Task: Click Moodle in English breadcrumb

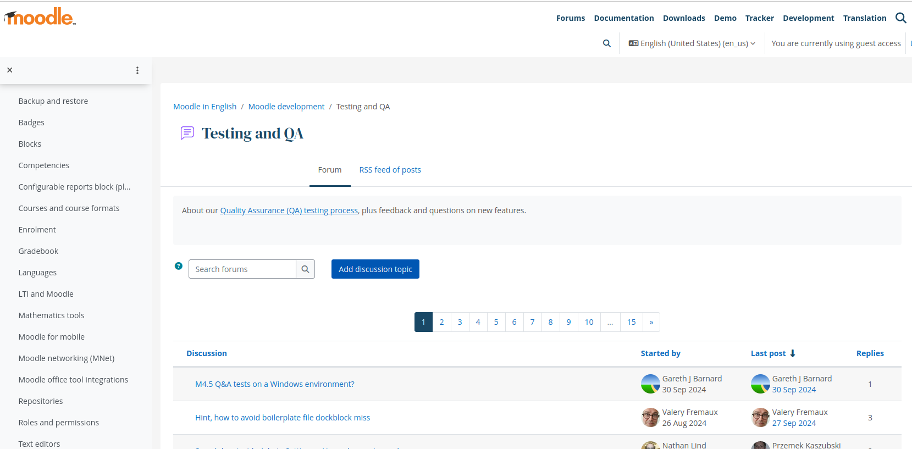Action: pos(205,107)
